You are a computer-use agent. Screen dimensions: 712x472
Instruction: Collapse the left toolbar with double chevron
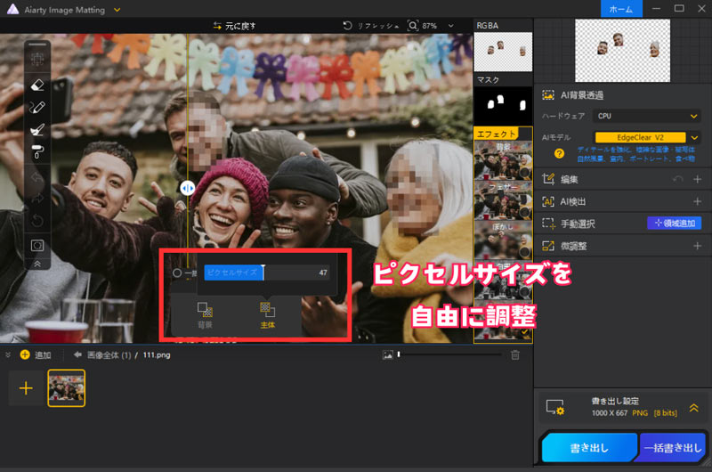click(x=37, y=264)
